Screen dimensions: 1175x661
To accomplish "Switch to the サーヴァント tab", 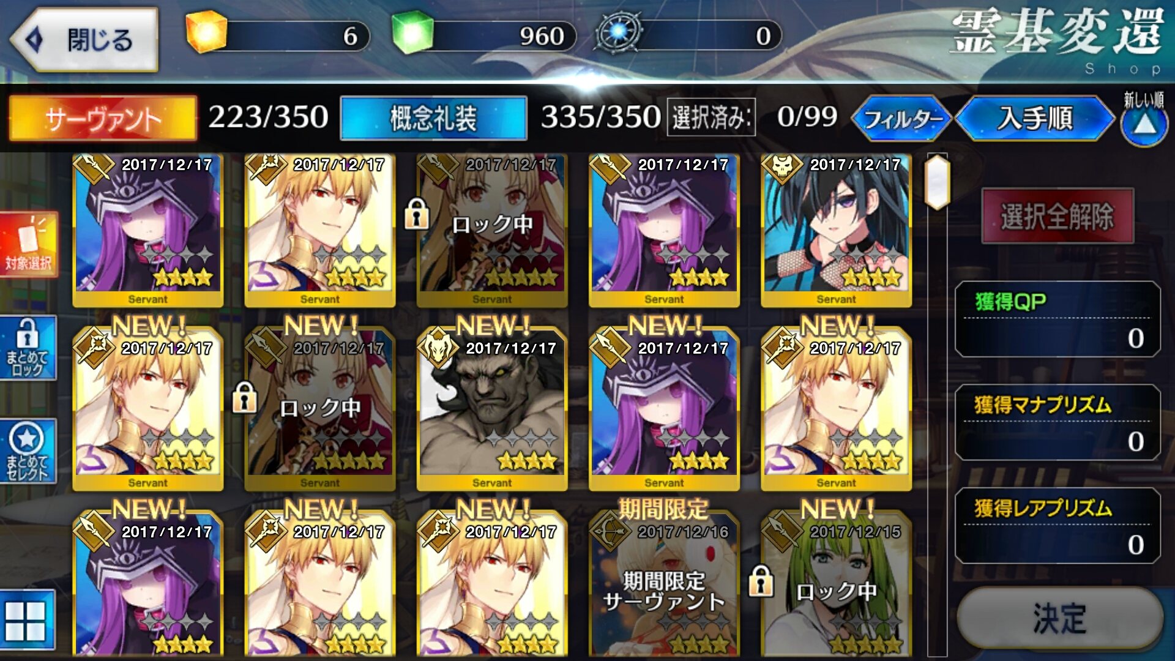I will pos(103,118).
